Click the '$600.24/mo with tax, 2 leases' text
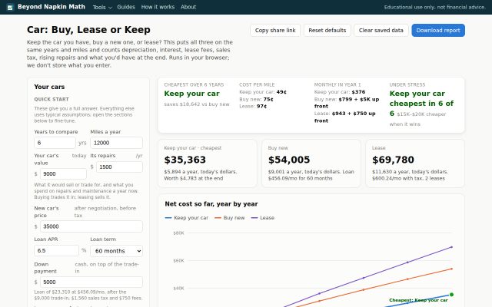This screenshot has height=307, width=492. pos(408,178)
